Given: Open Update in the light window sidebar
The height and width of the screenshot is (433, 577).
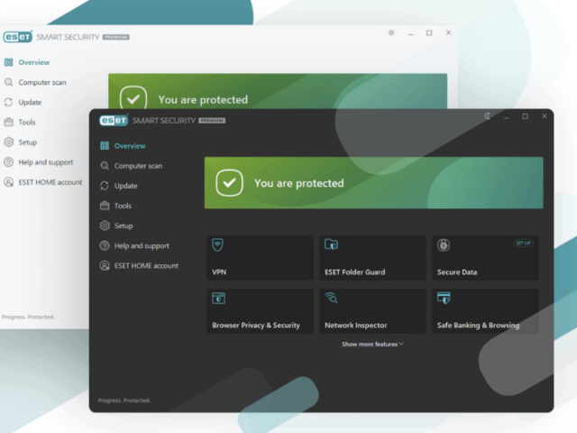Looking at the screenshot, I should tap(23, 102).
